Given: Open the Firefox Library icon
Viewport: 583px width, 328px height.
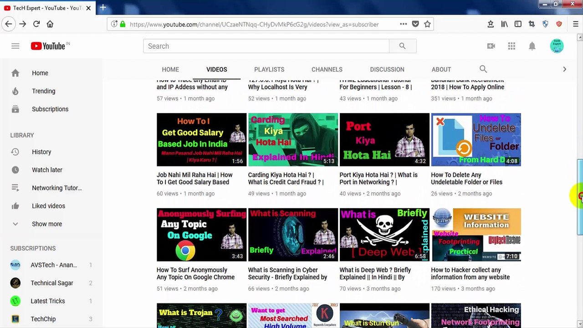Looking at the screenshot, I should (504, 24).
